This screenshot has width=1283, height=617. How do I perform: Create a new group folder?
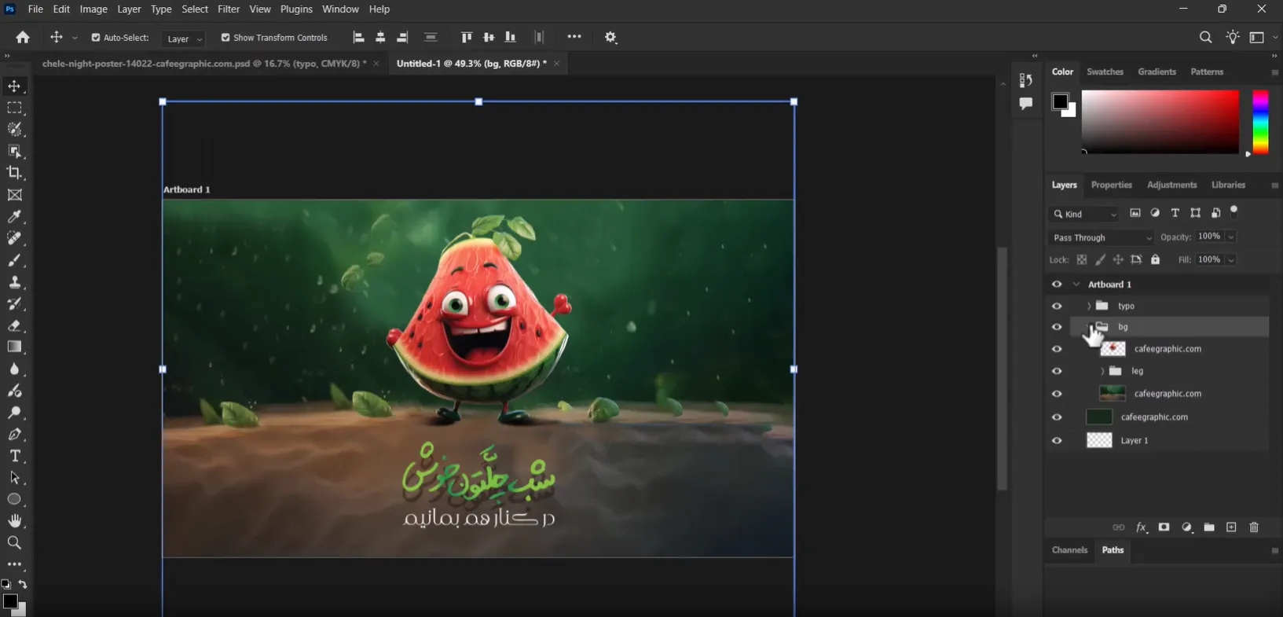(1209, 527)
